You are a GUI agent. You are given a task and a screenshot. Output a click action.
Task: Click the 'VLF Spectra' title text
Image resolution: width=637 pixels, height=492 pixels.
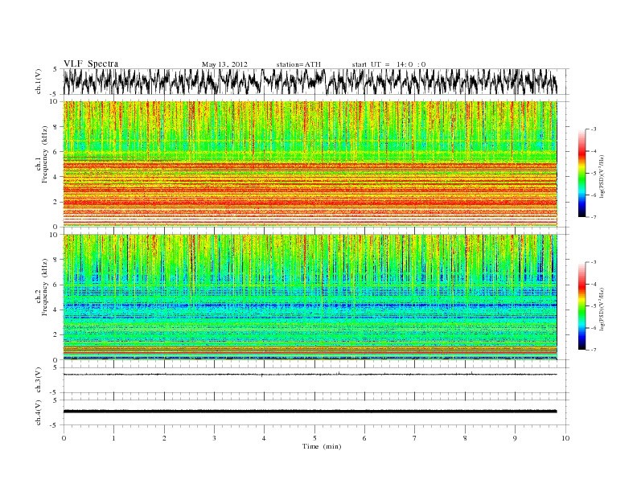(x=91, y=64)
